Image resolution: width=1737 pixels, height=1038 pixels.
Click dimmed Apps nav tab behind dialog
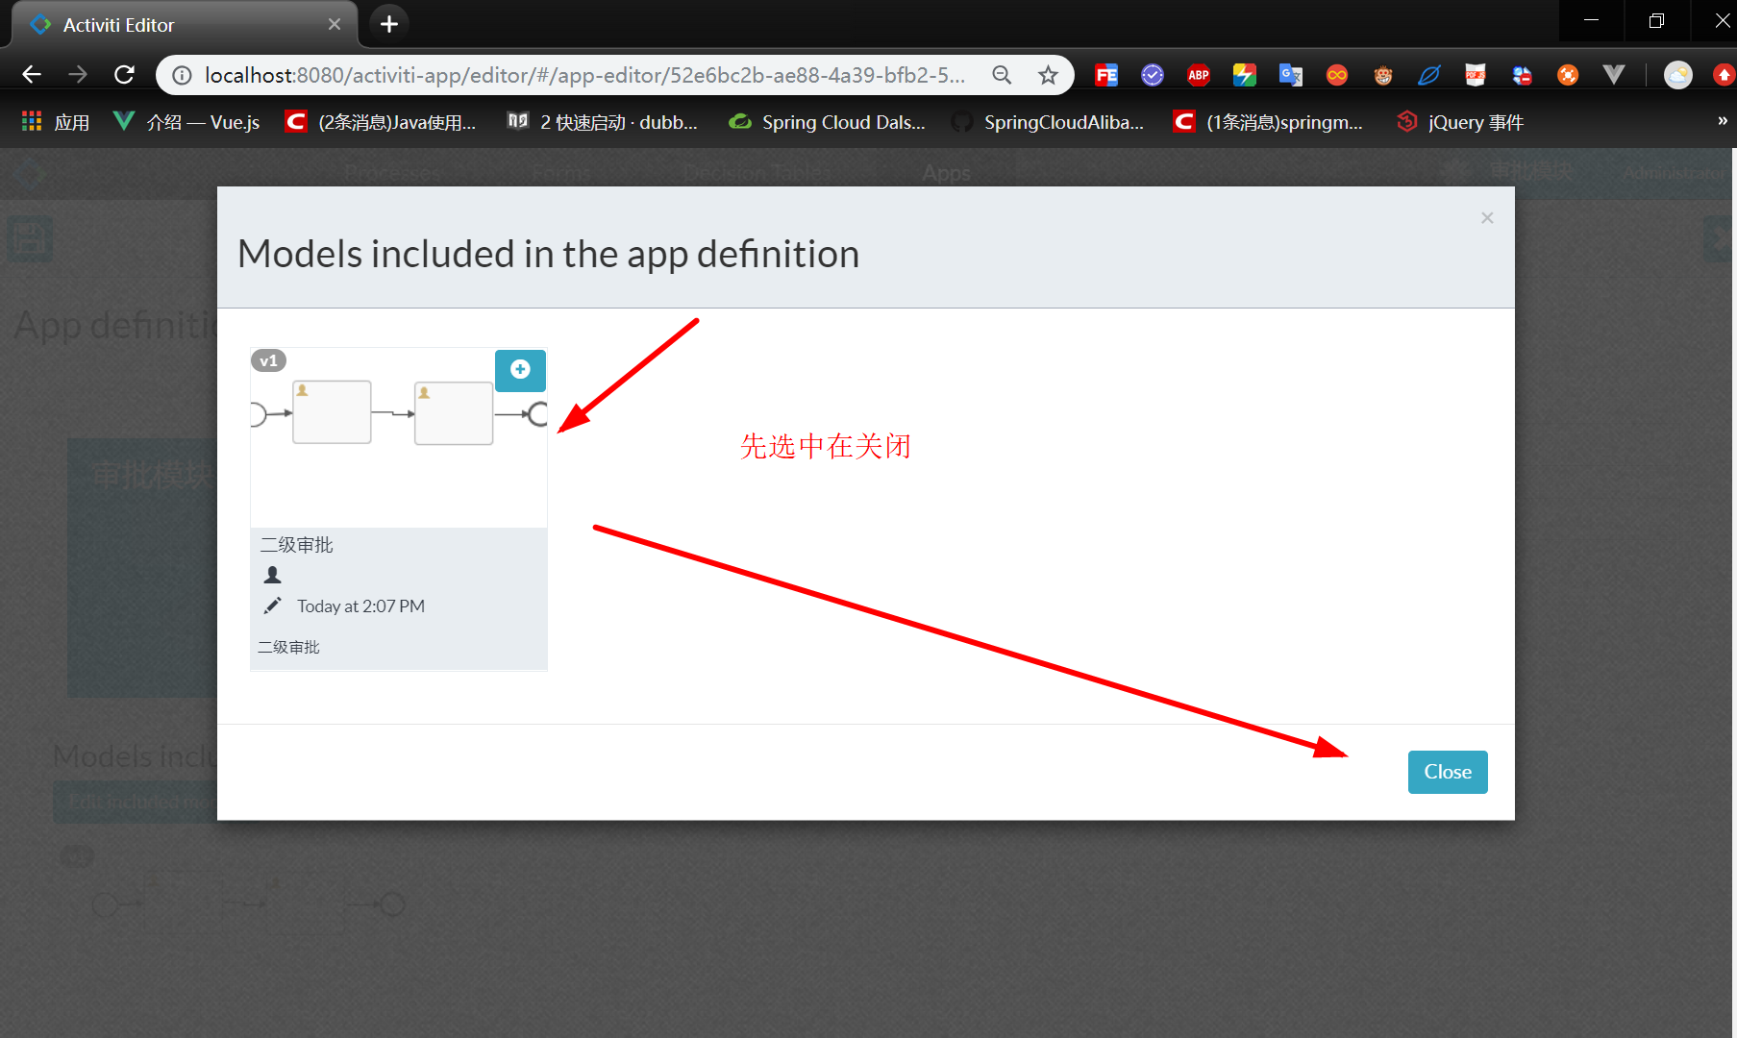pos(947,173)
